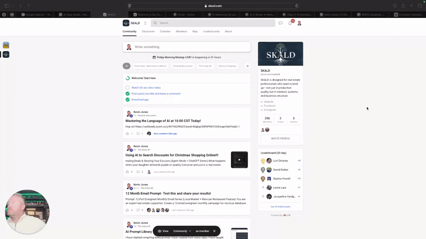Filter by Start Here - Welcome to SKALD

(150, 66)
